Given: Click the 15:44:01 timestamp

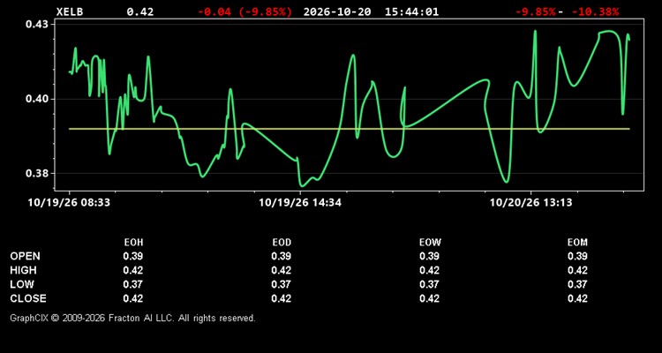Looking at the screenshot, I should pyautogui.click(x=411, y=11).
